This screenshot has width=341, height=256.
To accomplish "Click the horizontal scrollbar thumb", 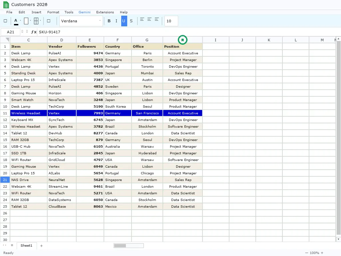I will click(x=120, y=246).
